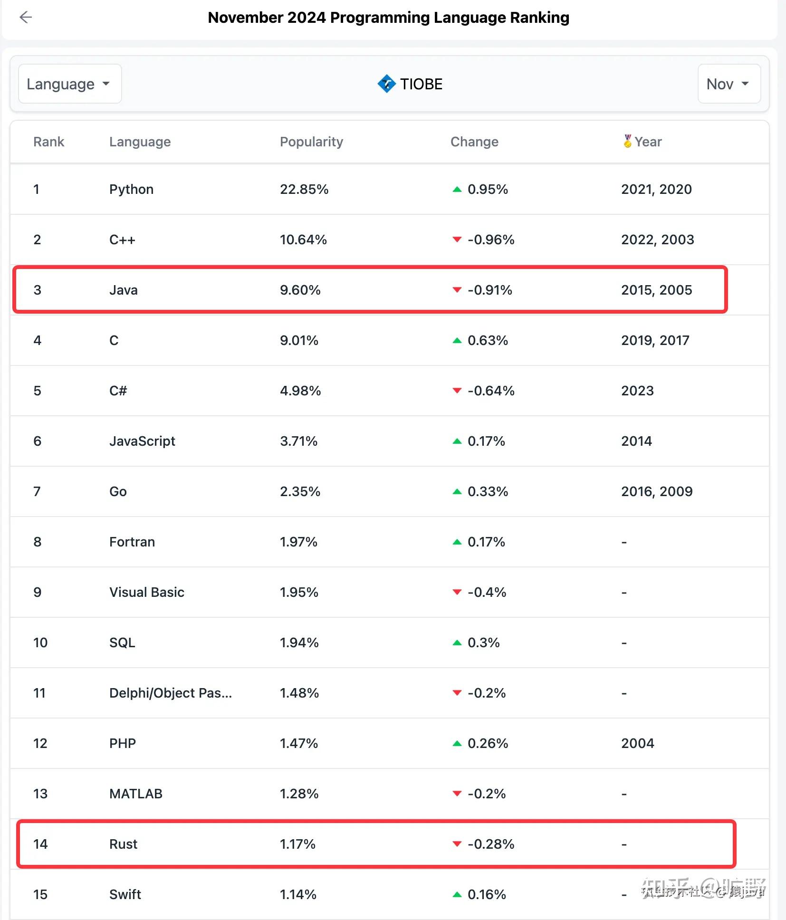Click the green up arrow in Go row

tap(457, 491)
